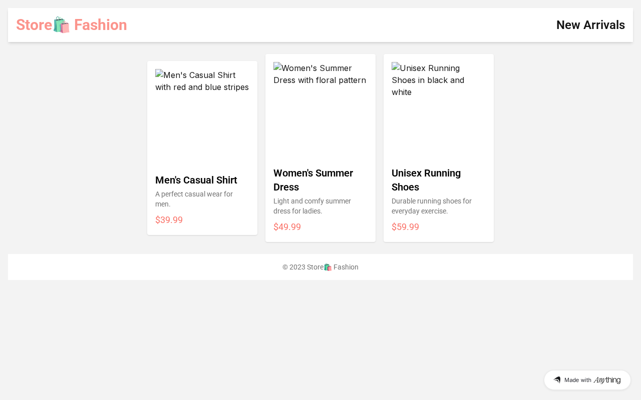
Task: Click the $39.99 price
Action: [x=169, y=220]
